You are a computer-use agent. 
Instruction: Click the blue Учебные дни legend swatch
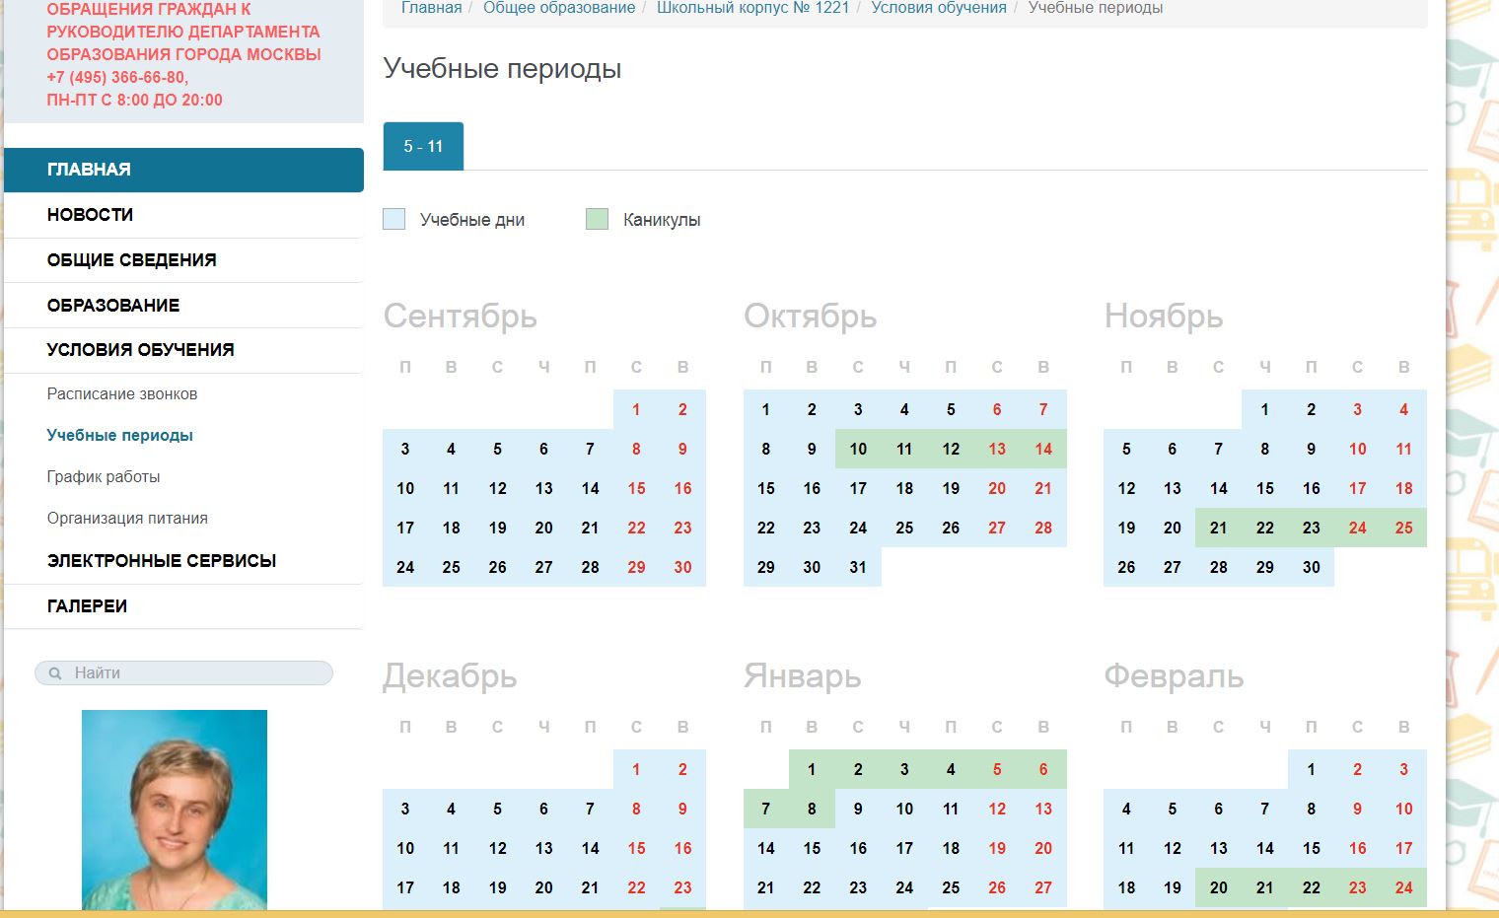point(394,219)
